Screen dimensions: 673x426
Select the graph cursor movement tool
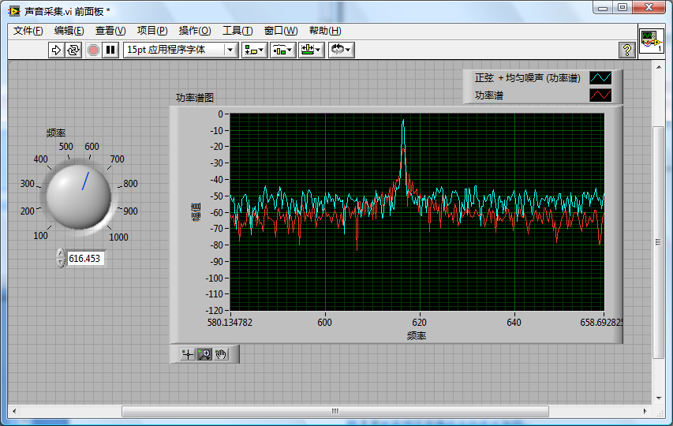(x=187, y=354)
